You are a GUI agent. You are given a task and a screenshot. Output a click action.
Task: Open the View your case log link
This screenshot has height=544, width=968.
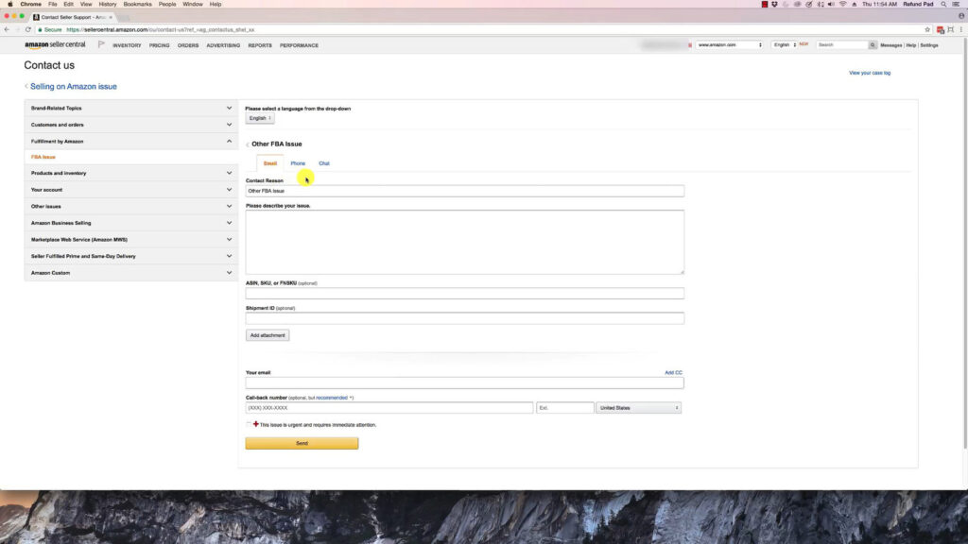click(x=869, y=73)
